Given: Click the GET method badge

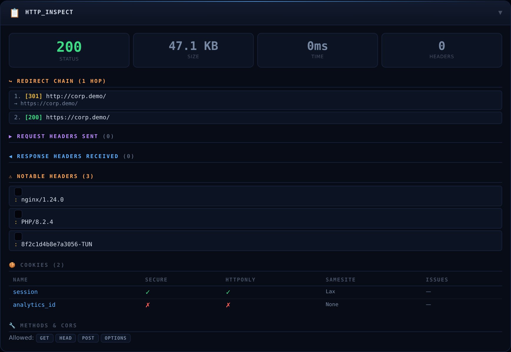Looking at the screenshot, I should 45,338.
